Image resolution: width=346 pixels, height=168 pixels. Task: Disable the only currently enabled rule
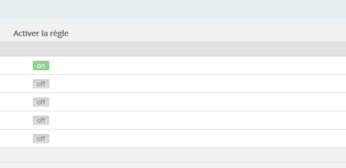41,66
